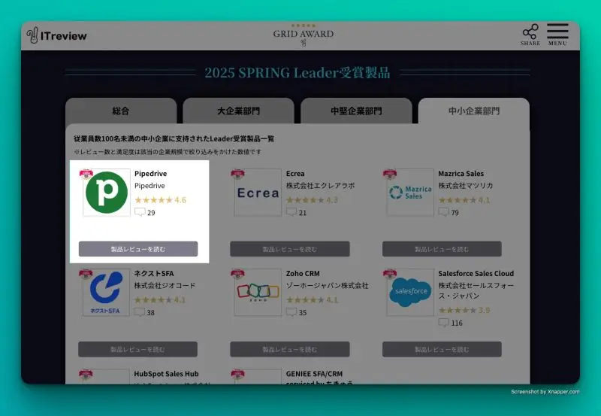
Task: Read product reviews for Salesforce Sales Cloud
Action: click(442, 349)
